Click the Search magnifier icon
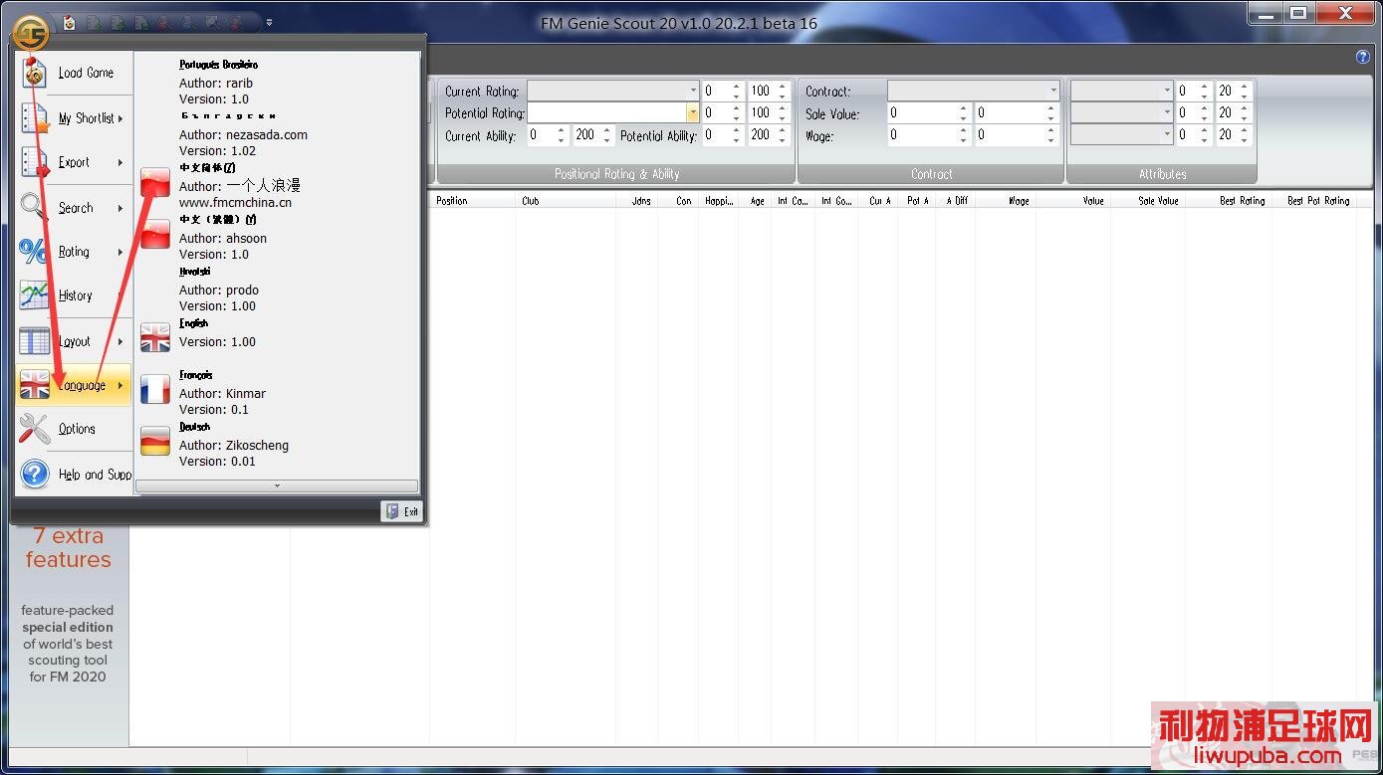1383x775 pixels. [x=34, y=207]
